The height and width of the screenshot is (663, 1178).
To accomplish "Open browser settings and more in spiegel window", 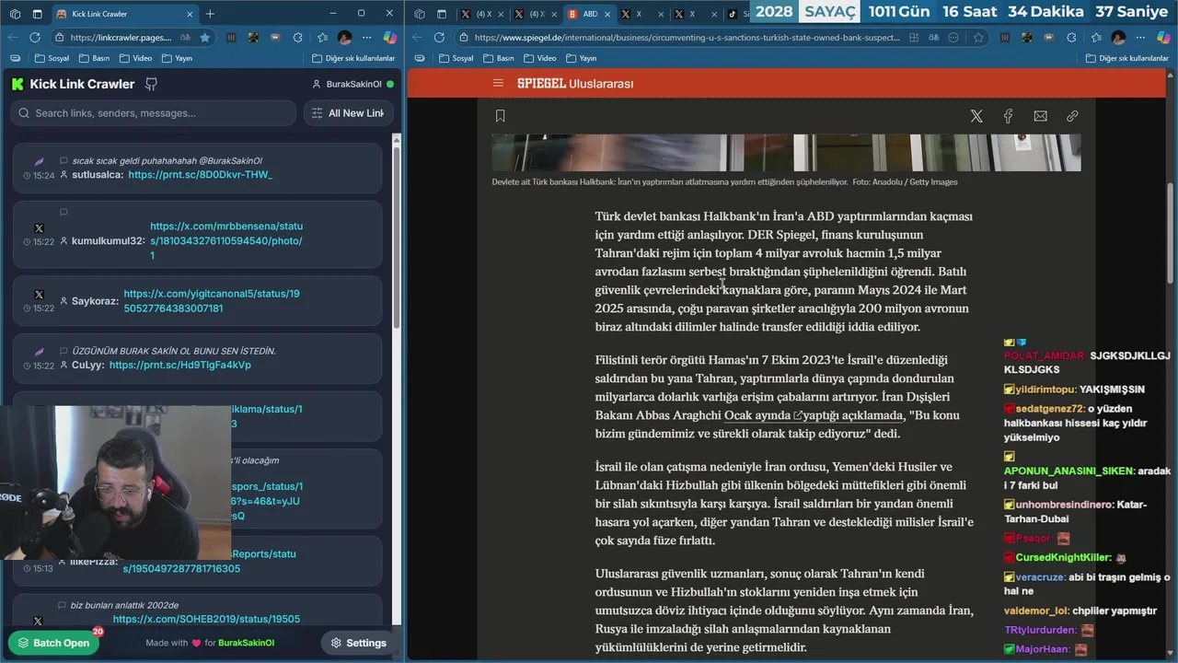I will tap(1141, 38).
